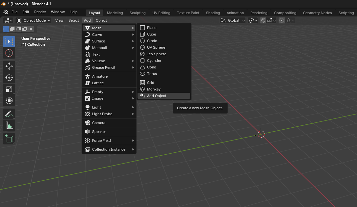The image size is (357, 207).
Task: Add a Lattice object
Action: [x=109, y=83]
